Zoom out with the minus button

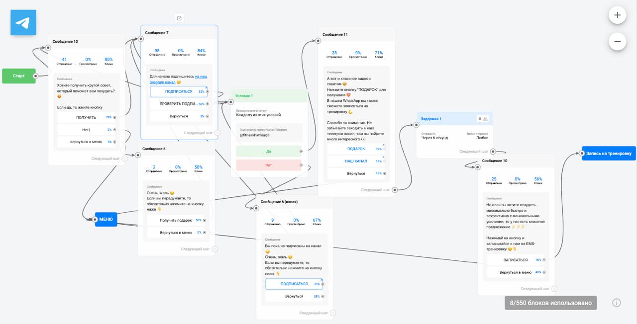[x=617, y=41]
